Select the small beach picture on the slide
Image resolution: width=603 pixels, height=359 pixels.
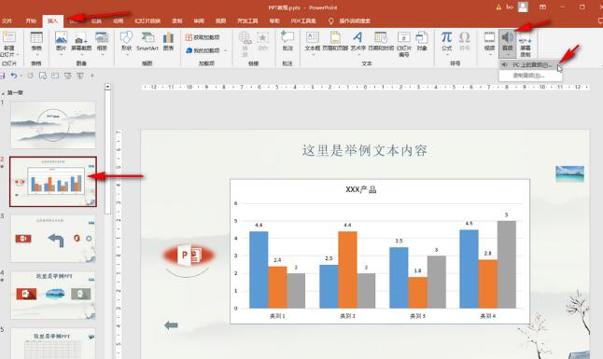point(570,173)
